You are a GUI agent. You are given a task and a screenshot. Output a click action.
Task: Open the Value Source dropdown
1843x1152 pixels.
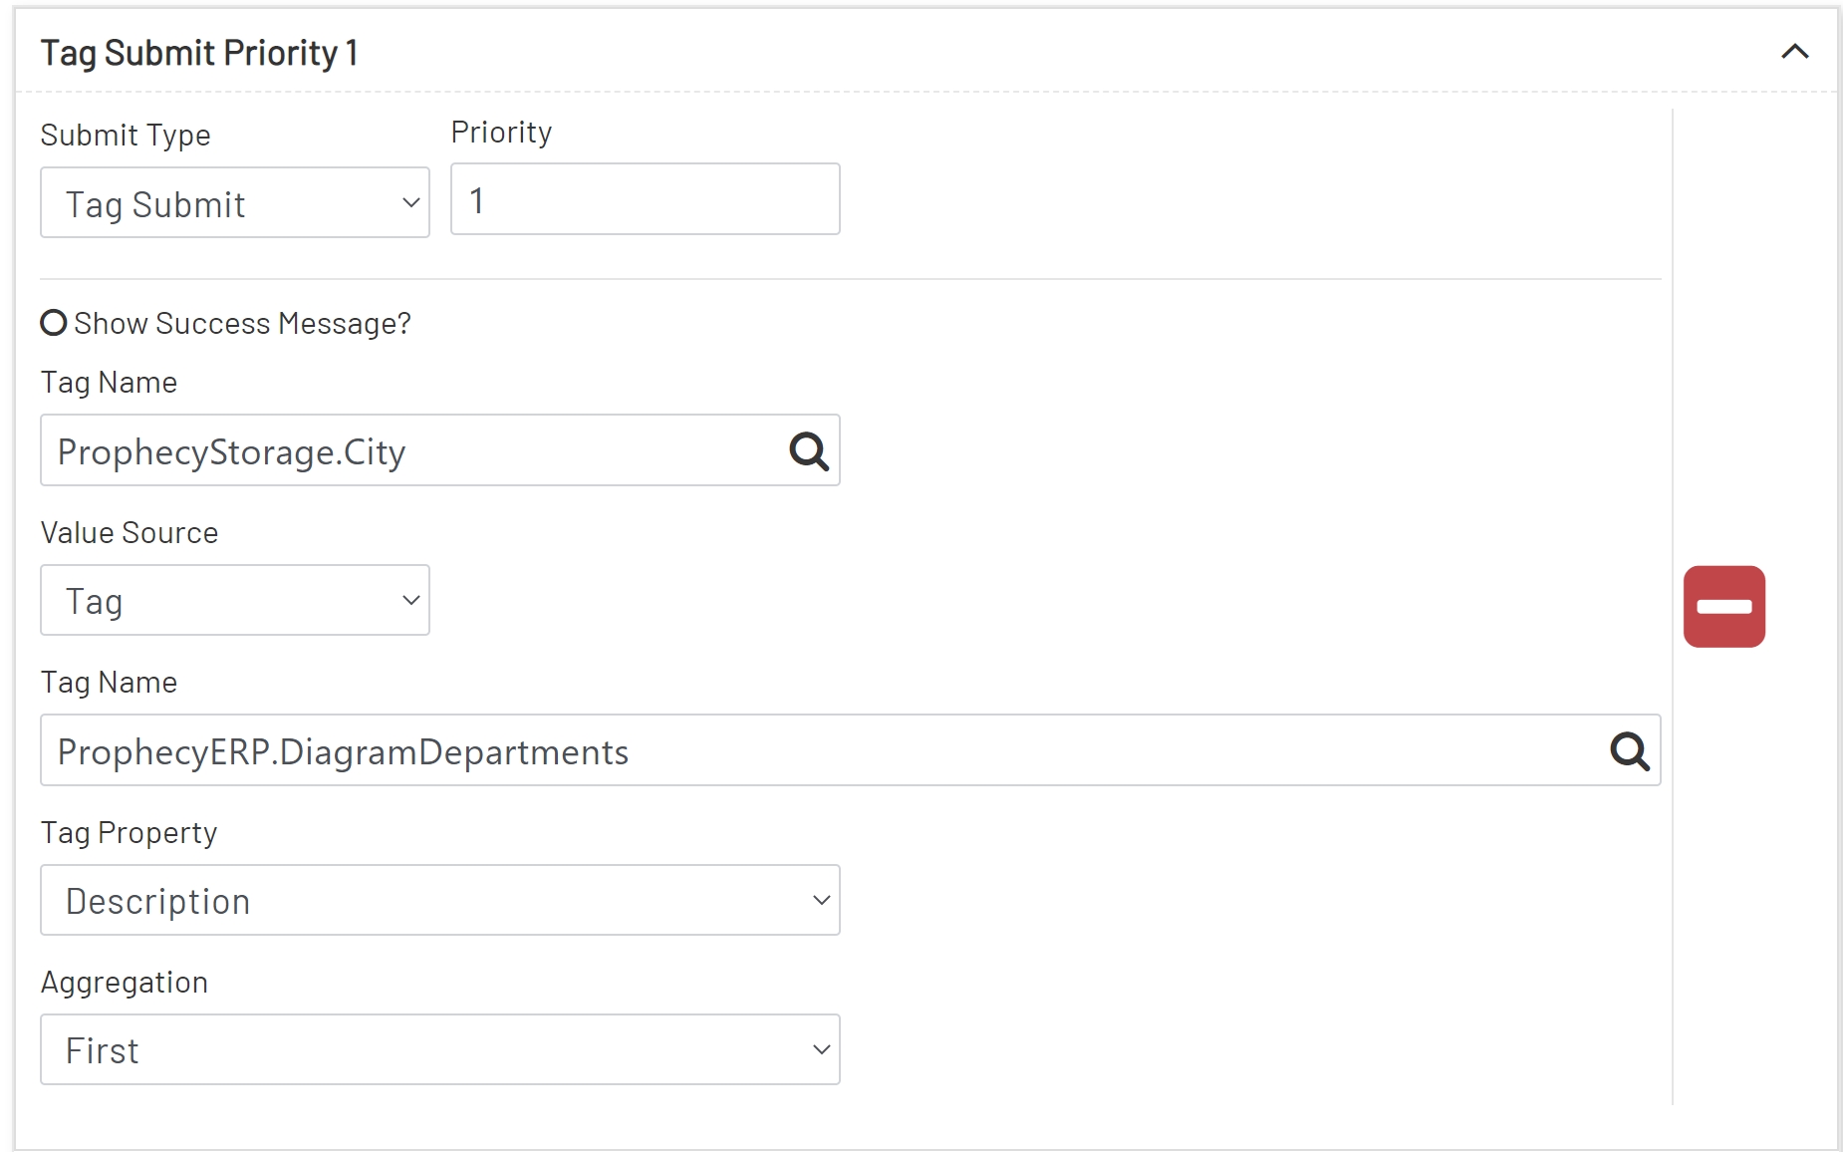[234, 600]
